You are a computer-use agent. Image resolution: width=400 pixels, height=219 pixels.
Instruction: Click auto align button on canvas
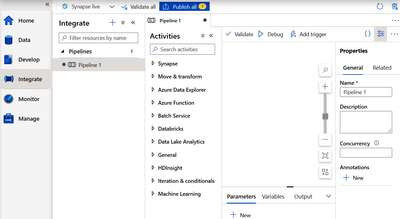(325, 172)
